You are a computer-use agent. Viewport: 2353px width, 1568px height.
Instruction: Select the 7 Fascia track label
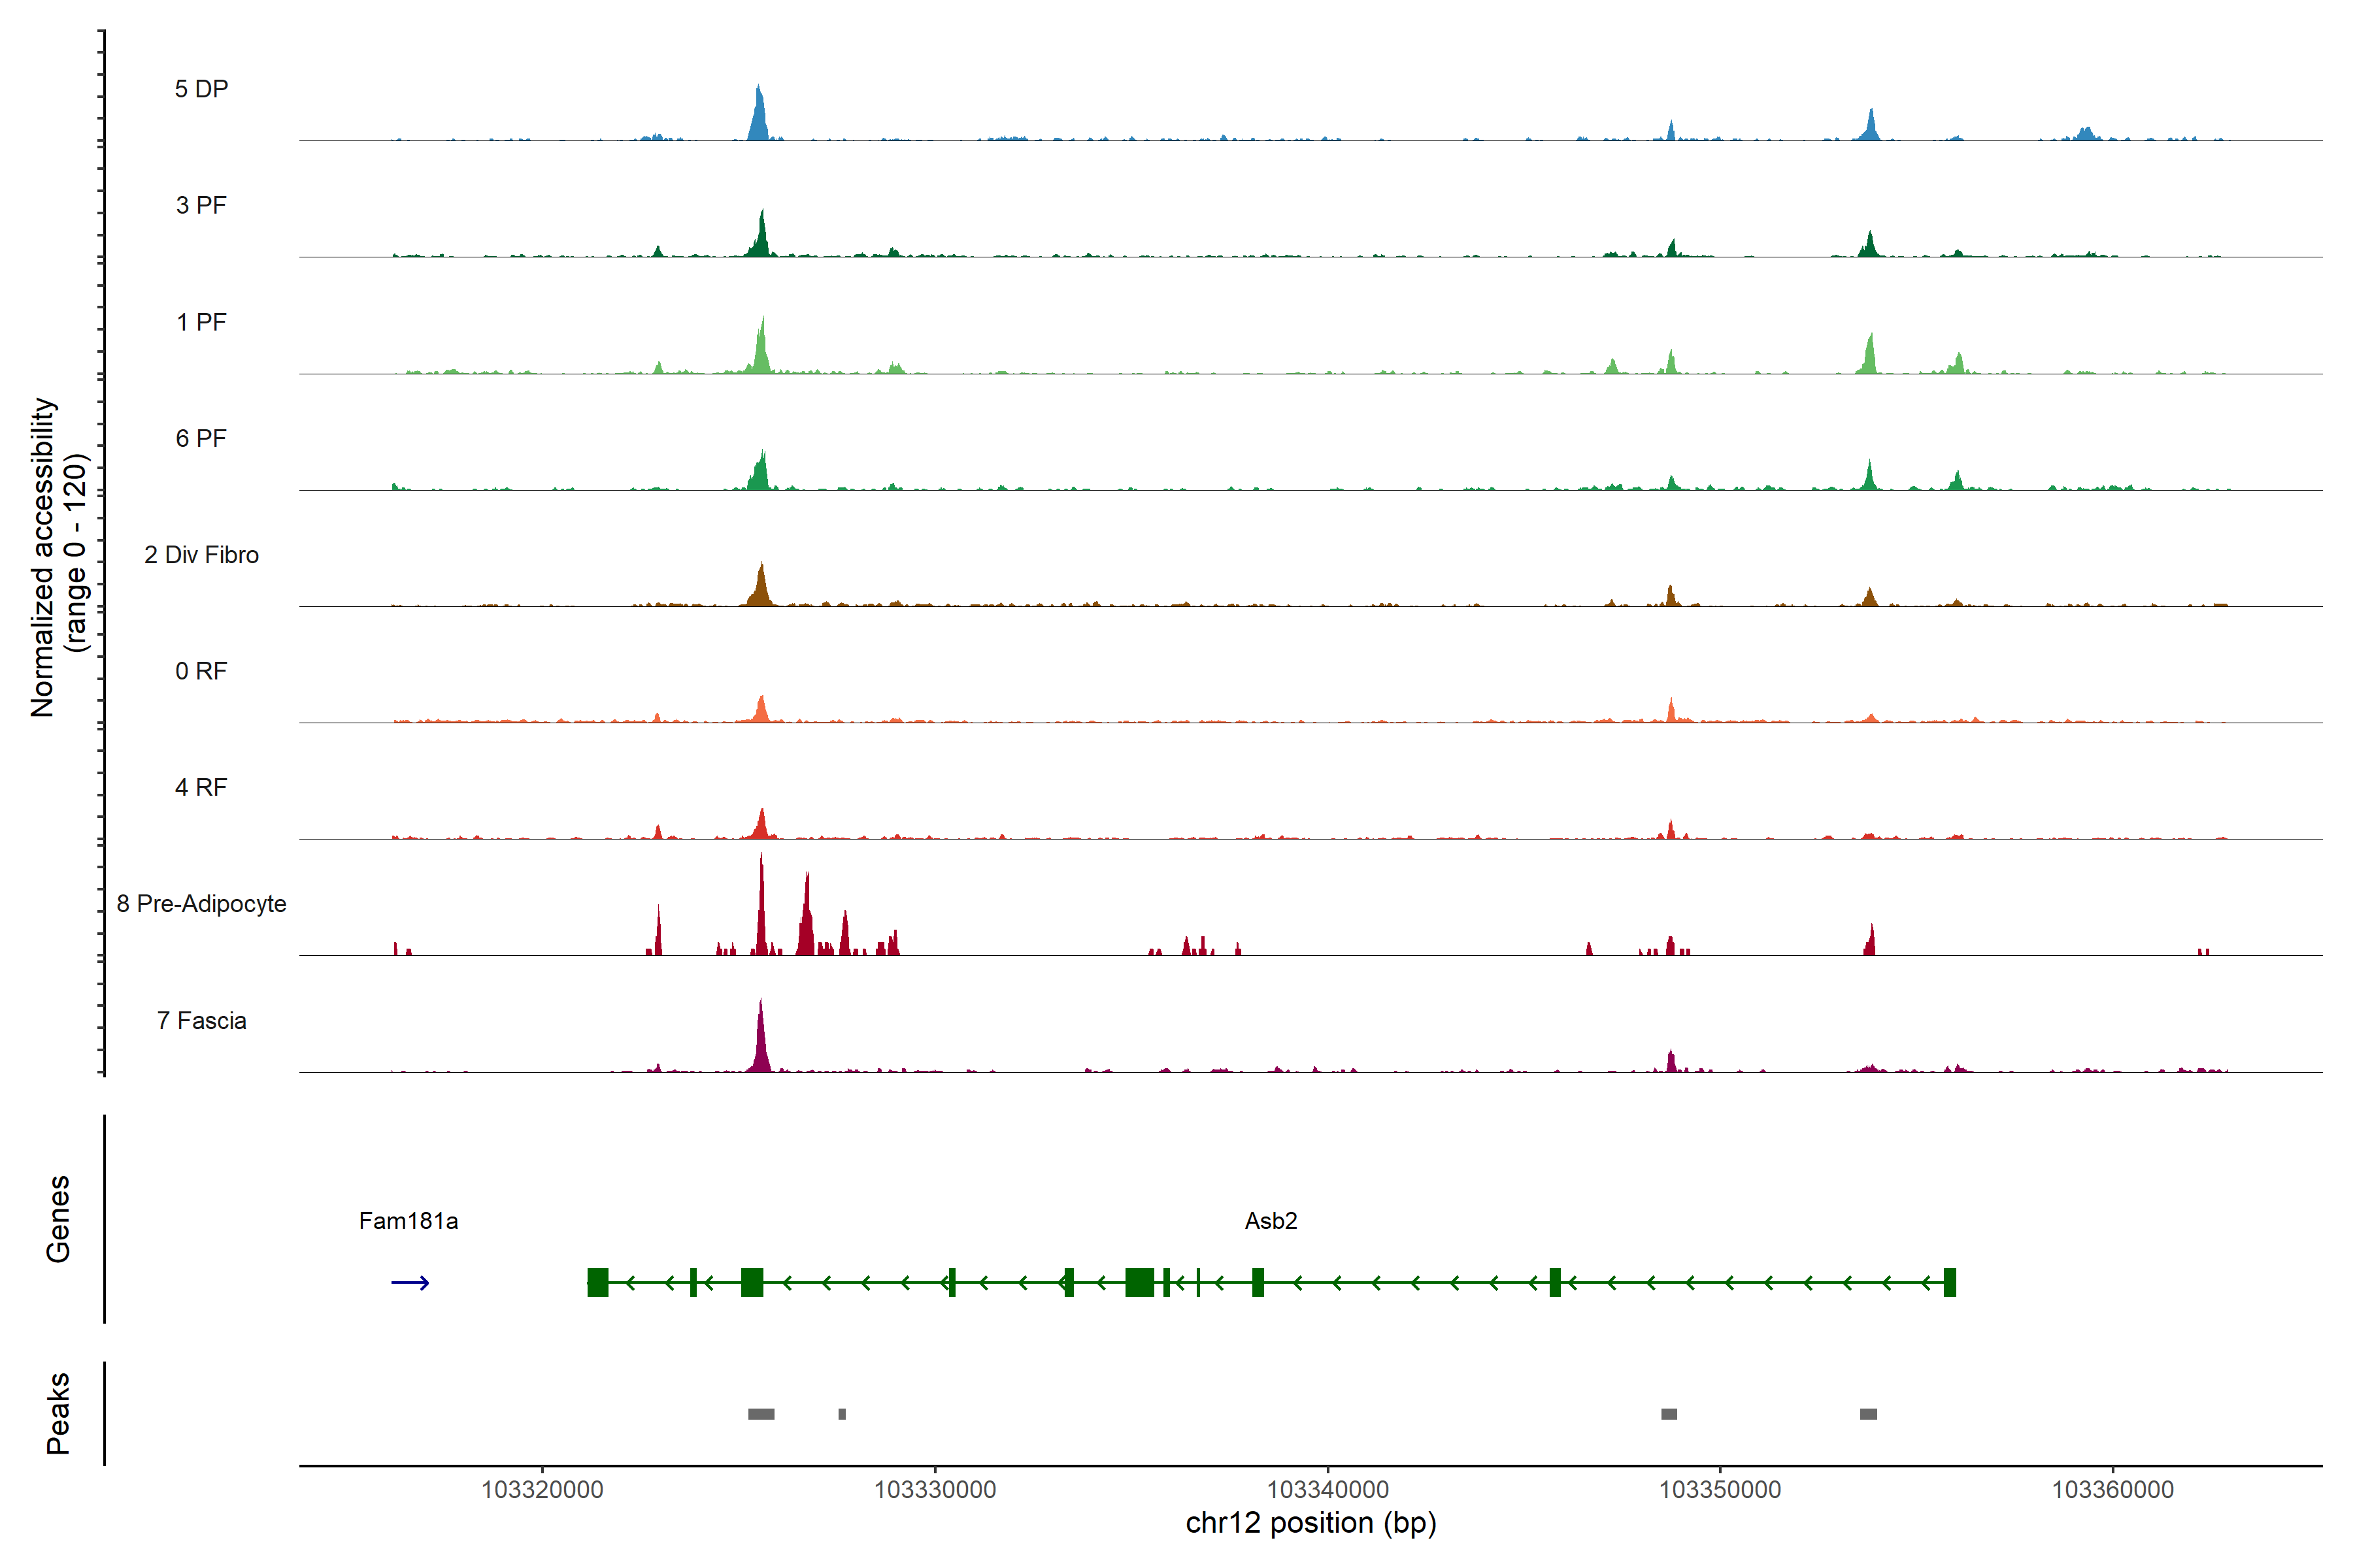[x=201, y=1021]
